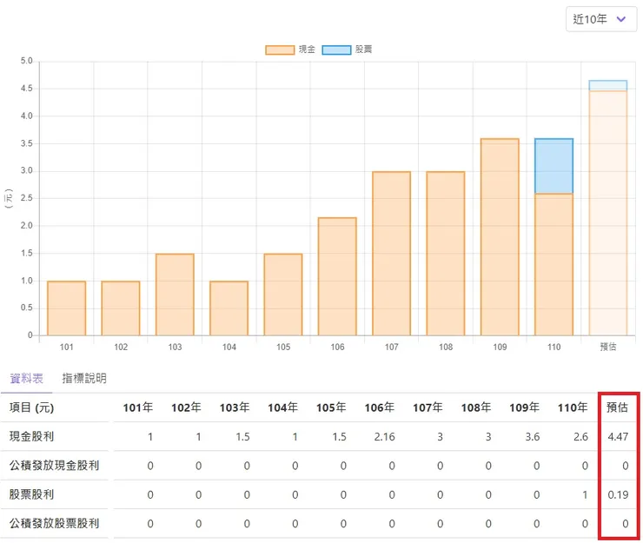The height and width of the screenshot is (543, 643).
Task: Select the blue stock segment of 預估 bar
Action: point(607,85)
